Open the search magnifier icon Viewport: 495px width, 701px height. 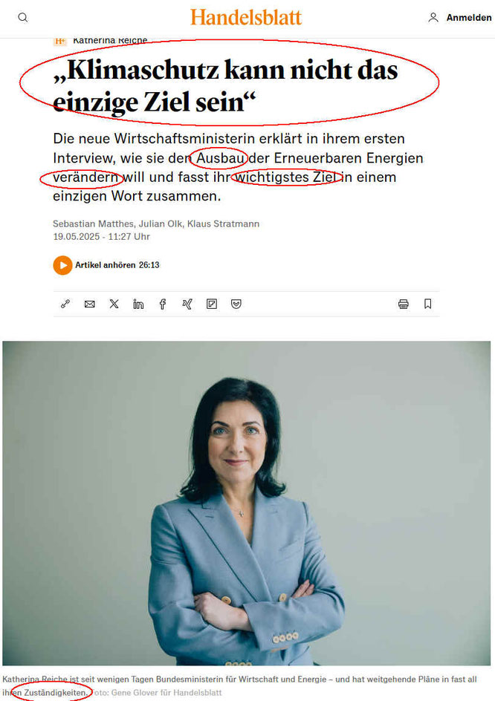click(23, 17)
